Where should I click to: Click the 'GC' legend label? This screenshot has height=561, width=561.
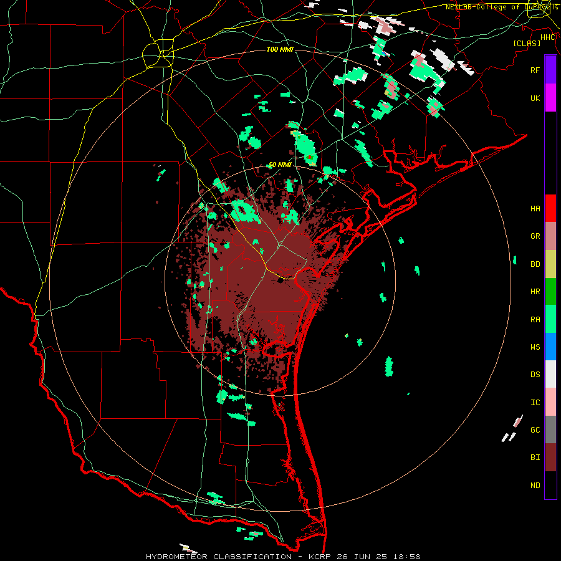point(535,429)
